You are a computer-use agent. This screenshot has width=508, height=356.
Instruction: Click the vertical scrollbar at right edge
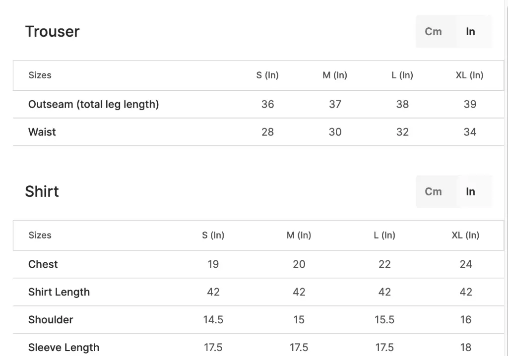506,178
